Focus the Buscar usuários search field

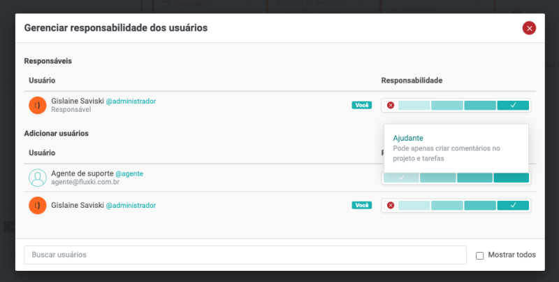click(x=245, y=255)
